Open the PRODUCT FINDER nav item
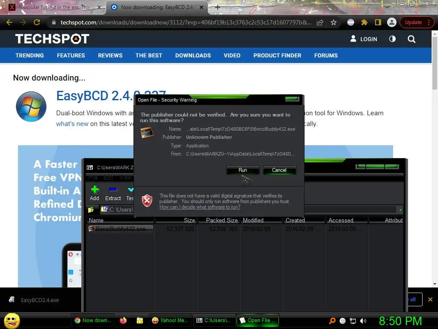 tap(277, 55)
